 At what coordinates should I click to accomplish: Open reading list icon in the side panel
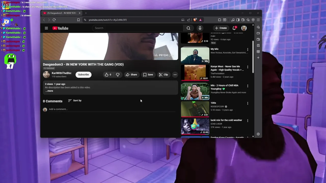pos(258,52)
